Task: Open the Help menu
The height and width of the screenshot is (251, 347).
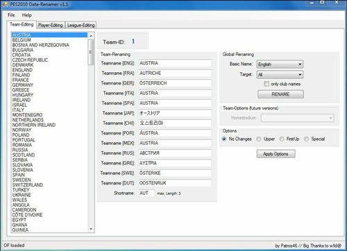Action: [27, 15]
